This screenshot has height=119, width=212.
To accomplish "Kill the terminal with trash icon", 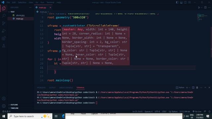I will tap(197, 88).
